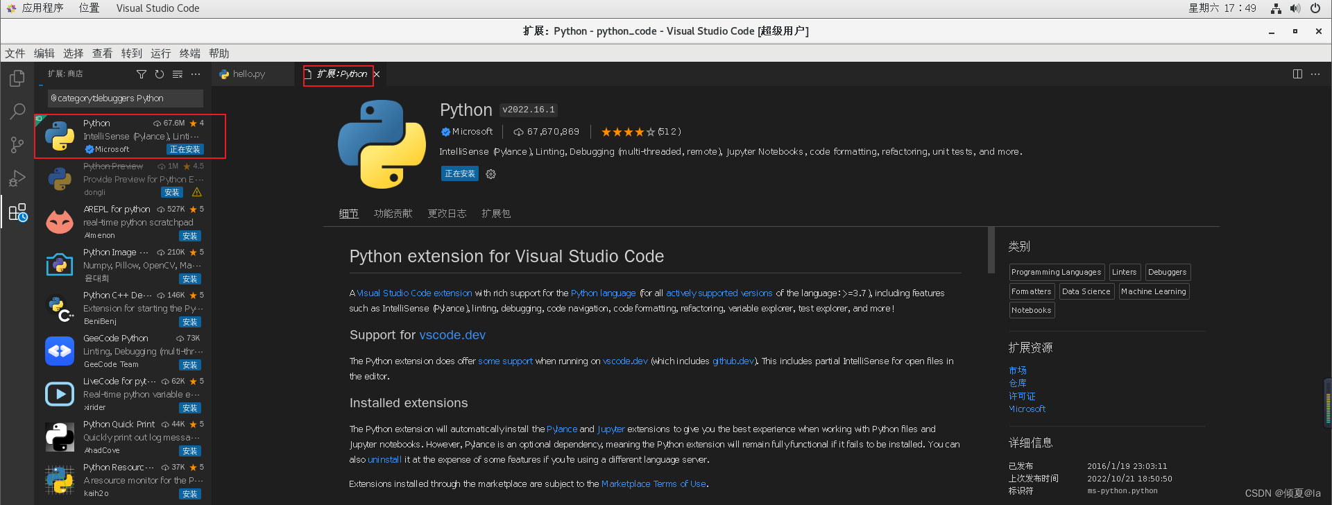Viewport: 1332px width, 505px height.
Task: Open the Python extension manage gear
Action: point(490,174)
